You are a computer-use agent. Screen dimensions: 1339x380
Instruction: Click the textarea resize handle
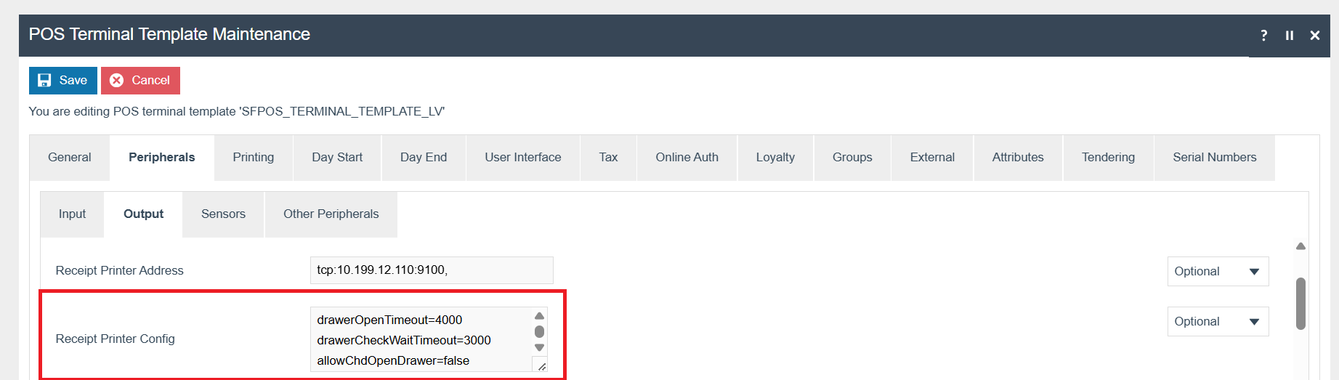(541, 366)
